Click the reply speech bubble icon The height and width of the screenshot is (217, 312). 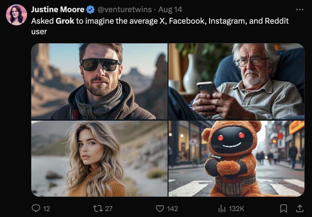pyautogui.click(x=36, y=208)
